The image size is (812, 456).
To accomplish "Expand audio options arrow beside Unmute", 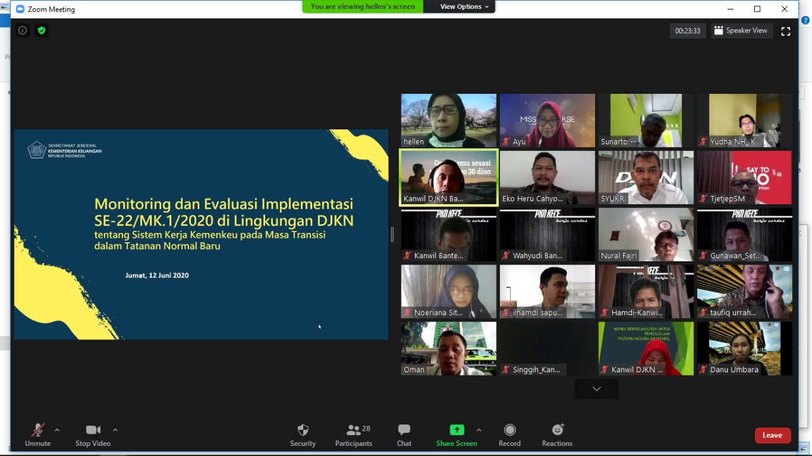I will (x=57, y=430).
